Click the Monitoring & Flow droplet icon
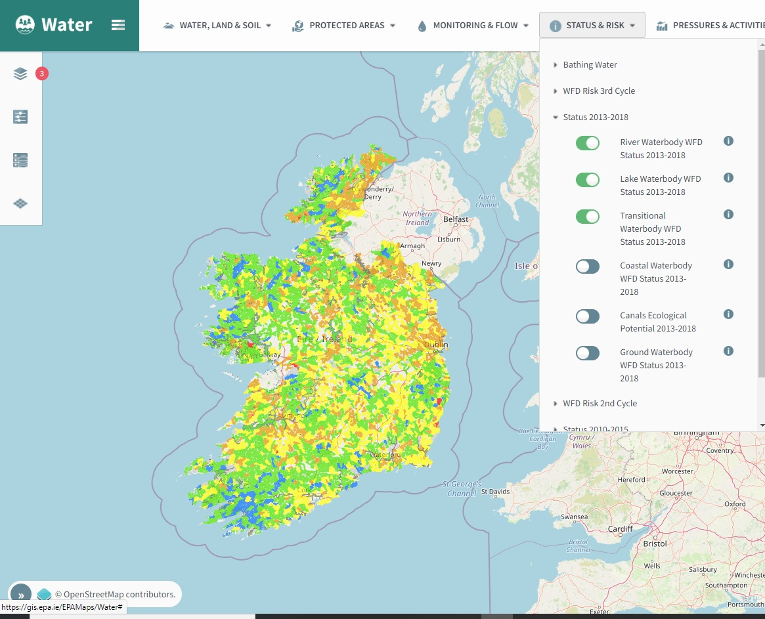 pos(422,26)
